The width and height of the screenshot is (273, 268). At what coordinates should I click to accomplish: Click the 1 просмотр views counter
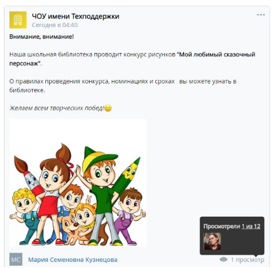pos(248,260)
